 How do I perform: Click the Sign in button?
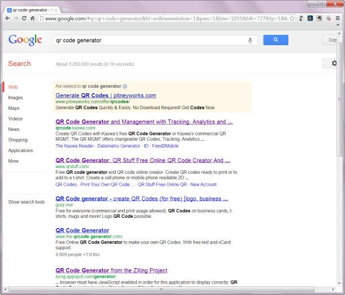pyautogui.click(x=330, y=40)
